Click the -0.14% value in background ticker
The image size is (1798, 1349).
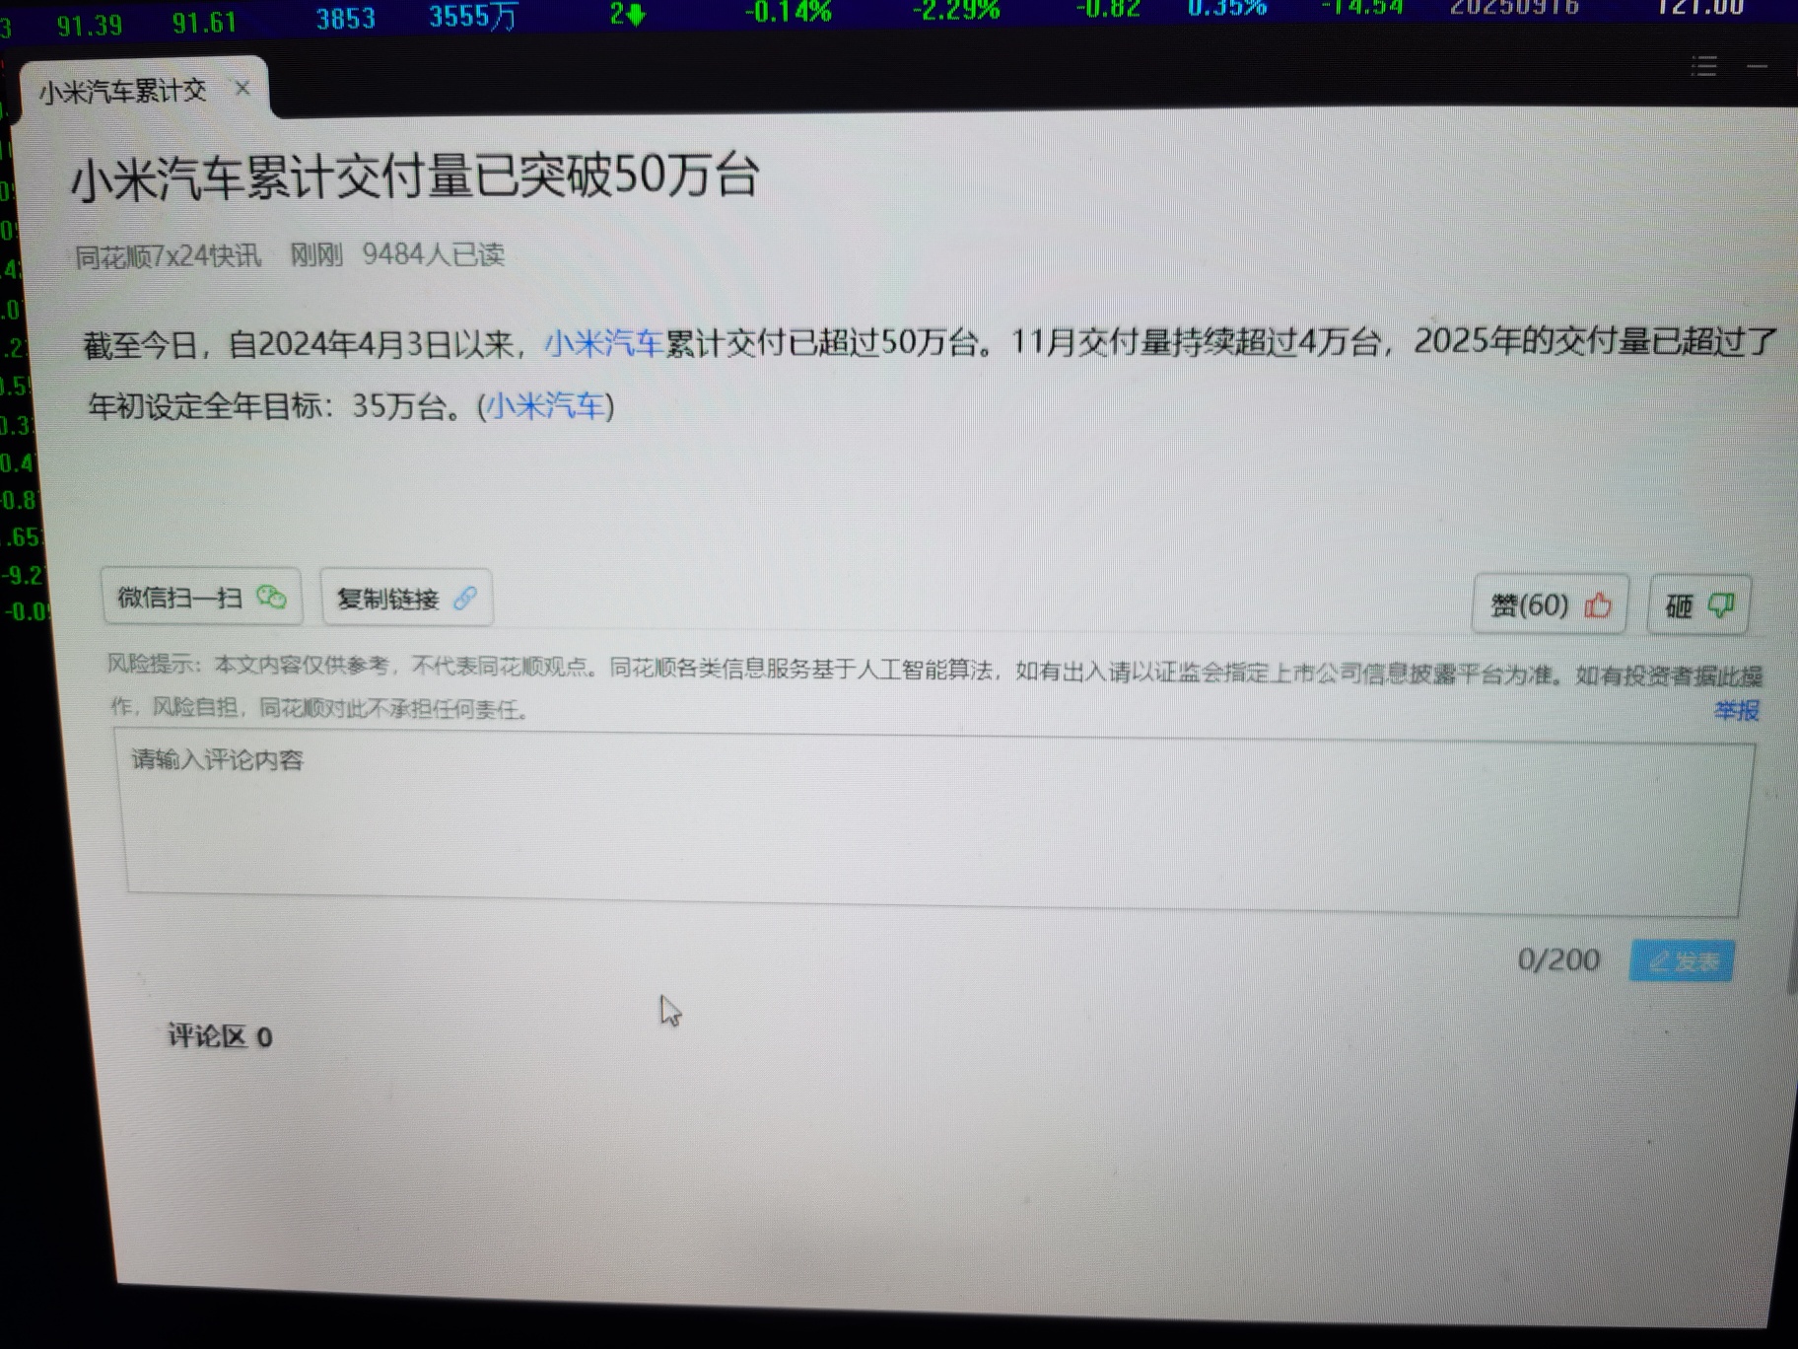coord(789,13)
